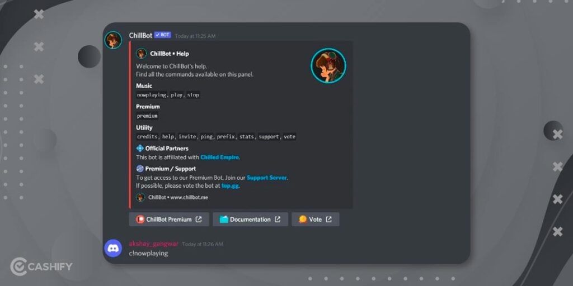Image resolution: width=573 pixels, height=286 pixels.
Task: Click the 'ChillBot • www.chillbot.me' footer text
Action: [x=178, y=197]
